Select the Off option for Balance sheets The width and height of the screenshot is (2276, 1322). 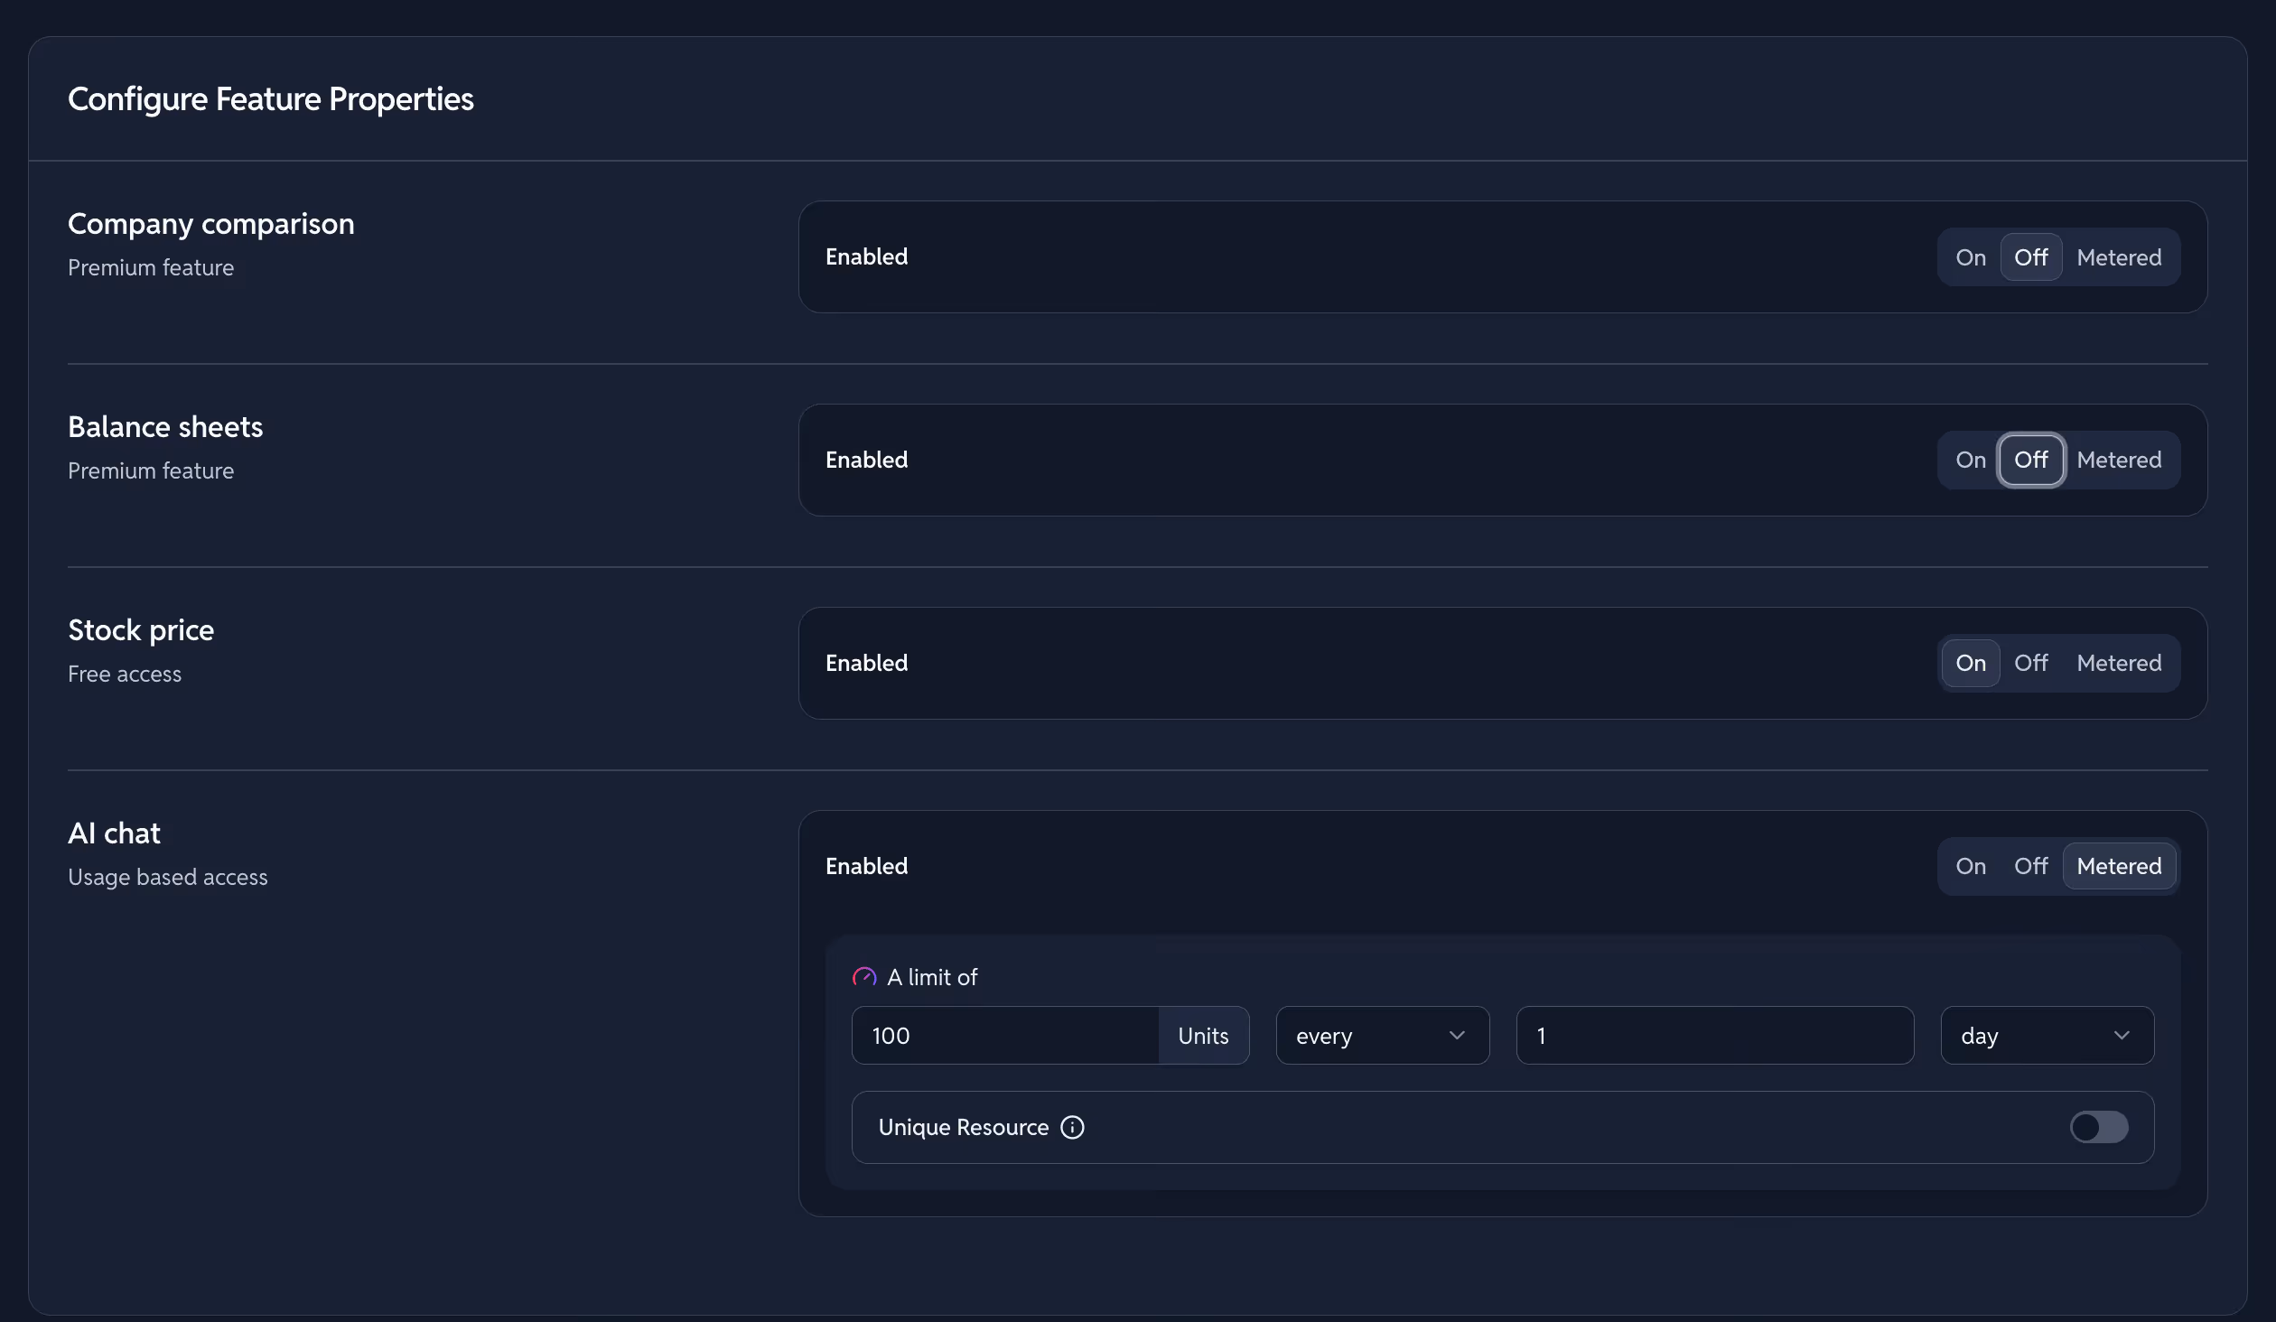click(2030, 460)
